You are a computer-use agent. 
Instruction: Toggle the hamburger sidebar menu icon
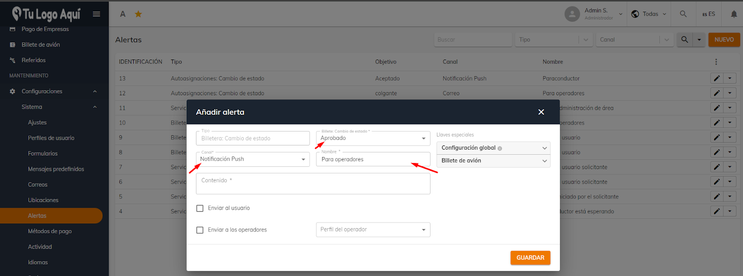coord(96,14)
